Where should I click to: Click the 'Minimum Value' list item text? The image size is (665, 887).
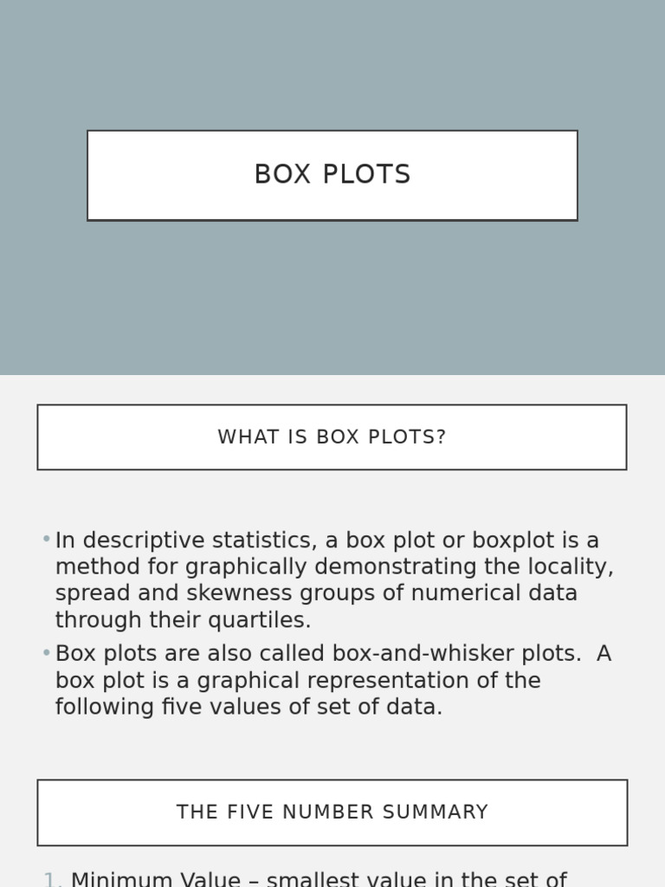click(x=156, y=879)
